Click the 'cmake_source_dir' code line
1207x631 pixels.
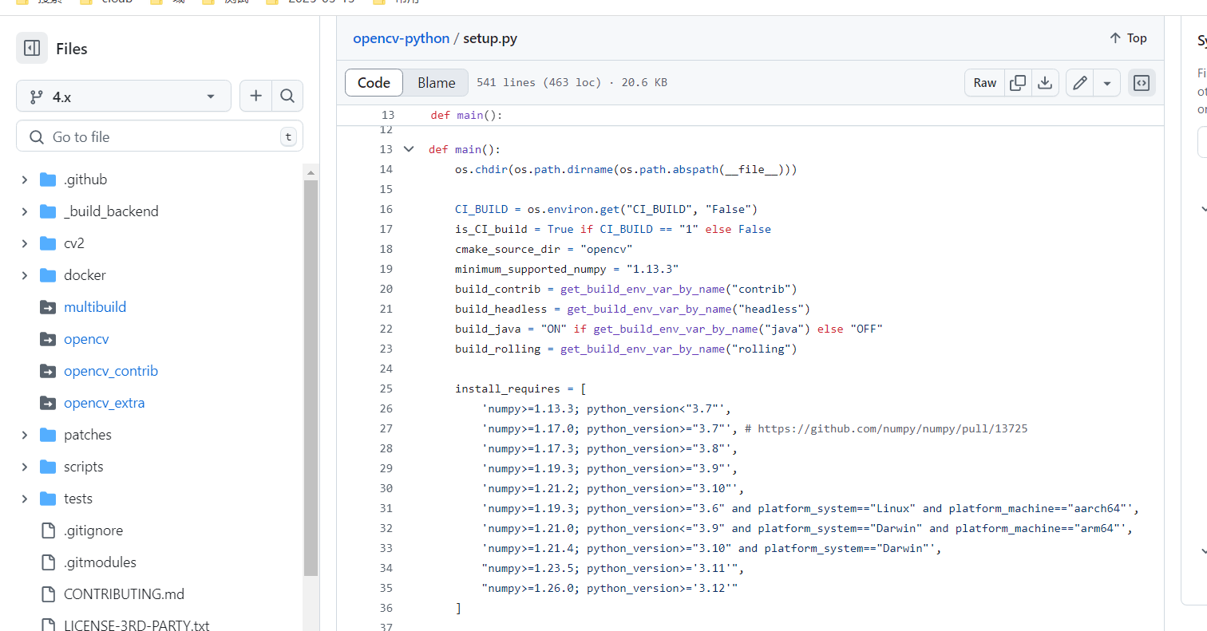(544, 249)
